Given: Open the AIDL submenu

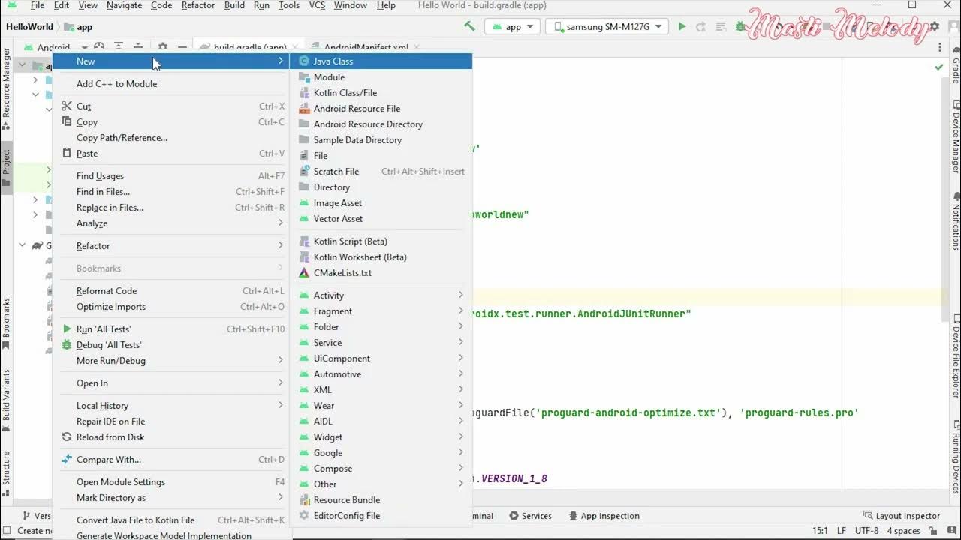Looking at the screenshot, I should tap(381, 421).
